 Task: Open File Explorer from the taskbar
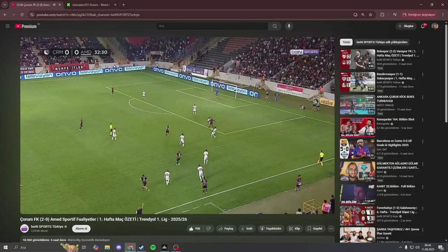click(x=107, y=247)
